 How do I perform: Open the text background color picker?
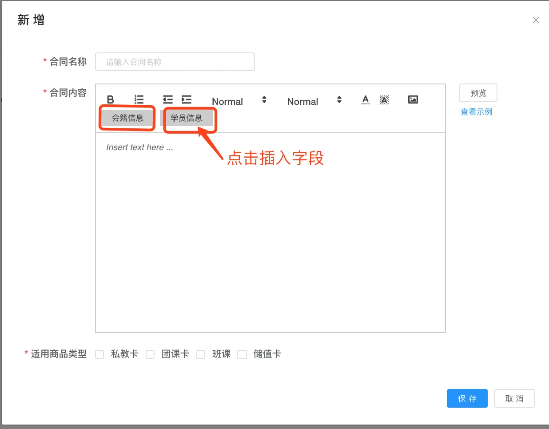click(384, 99)
